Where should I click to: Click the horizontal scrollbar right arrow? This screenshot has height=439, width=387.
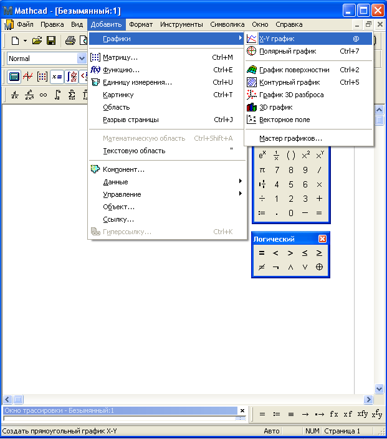click(368, 399)
